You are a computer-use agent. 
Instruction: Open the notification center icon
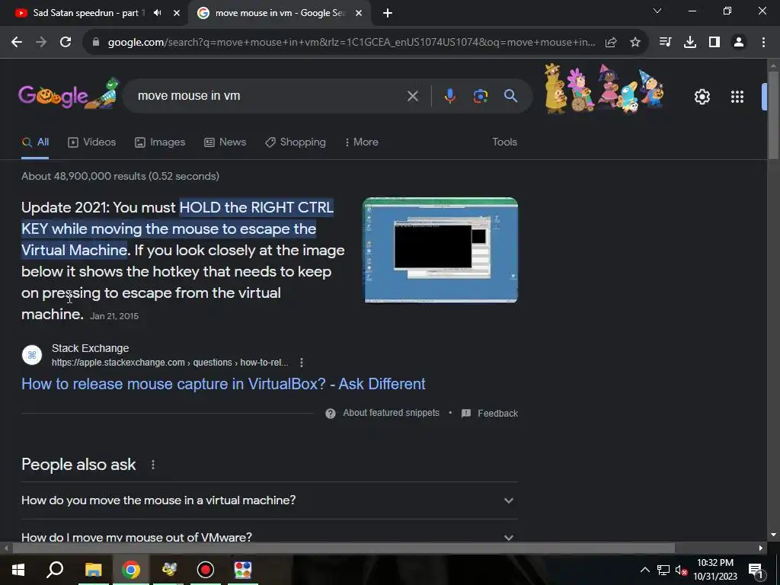756,570
